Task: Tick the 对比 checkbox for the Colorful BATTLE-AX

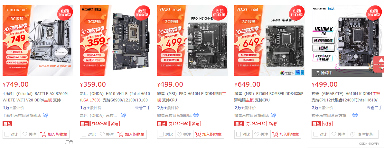Action: pyautogui.click(x=7, y=134)
